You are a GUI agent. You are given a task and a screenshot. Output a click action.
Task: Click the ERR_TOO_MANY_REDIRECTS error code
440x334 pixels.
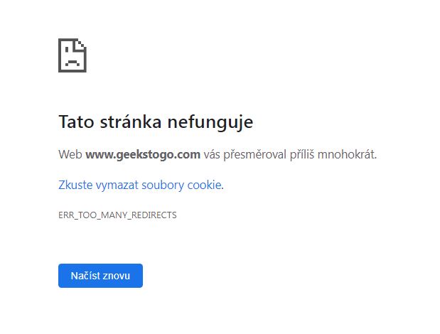tap(117, 215)
